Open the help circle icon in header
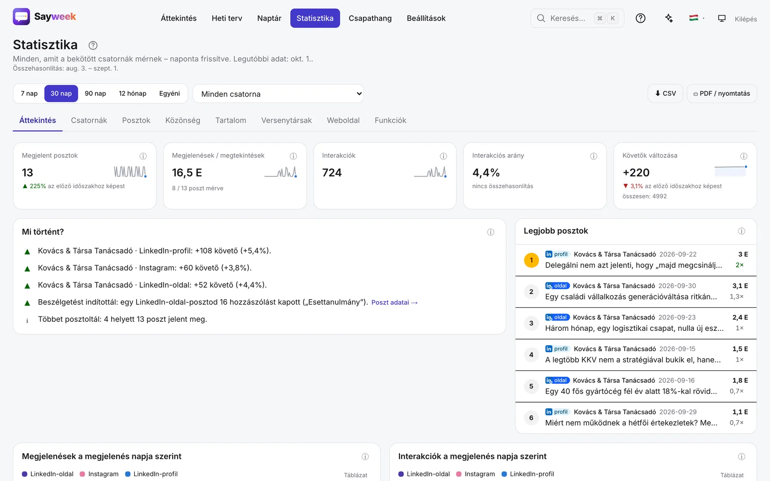 641,18
